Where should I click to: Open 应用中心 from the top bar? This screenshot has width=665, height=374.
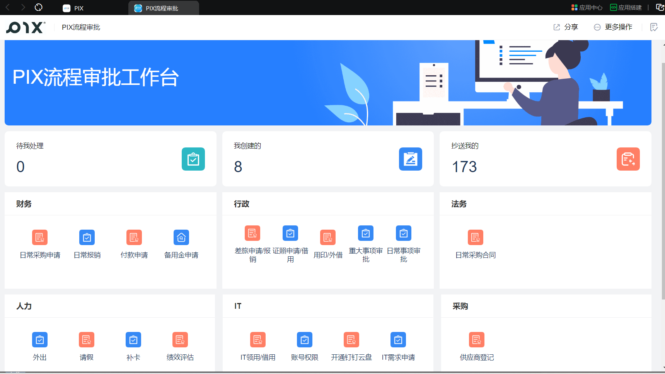point(587,7)
